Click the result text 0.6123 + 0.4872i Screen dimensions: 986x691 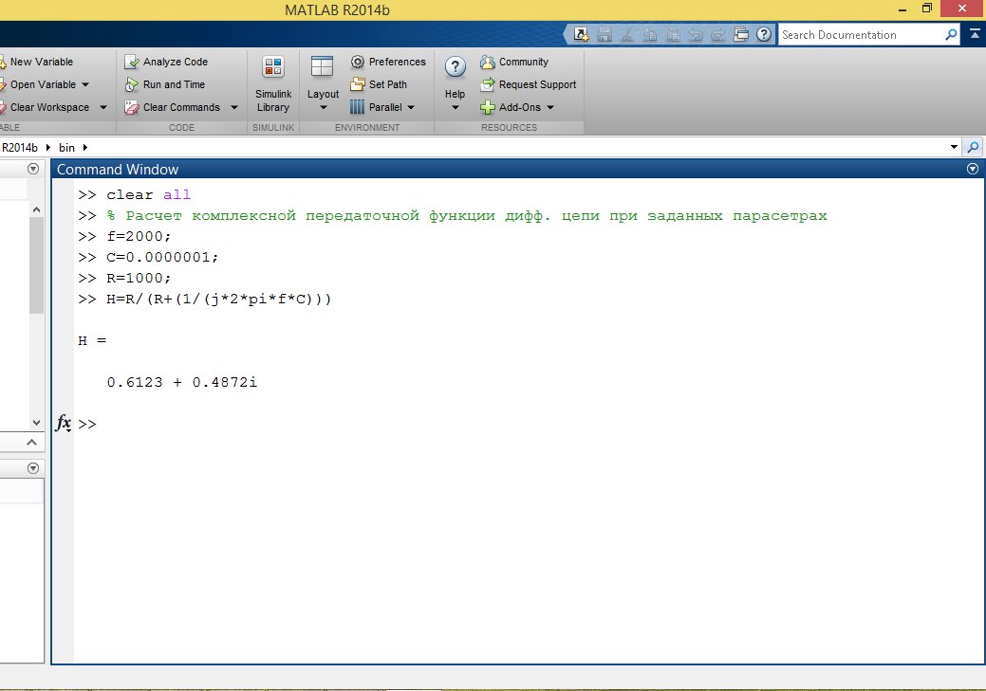182,382
